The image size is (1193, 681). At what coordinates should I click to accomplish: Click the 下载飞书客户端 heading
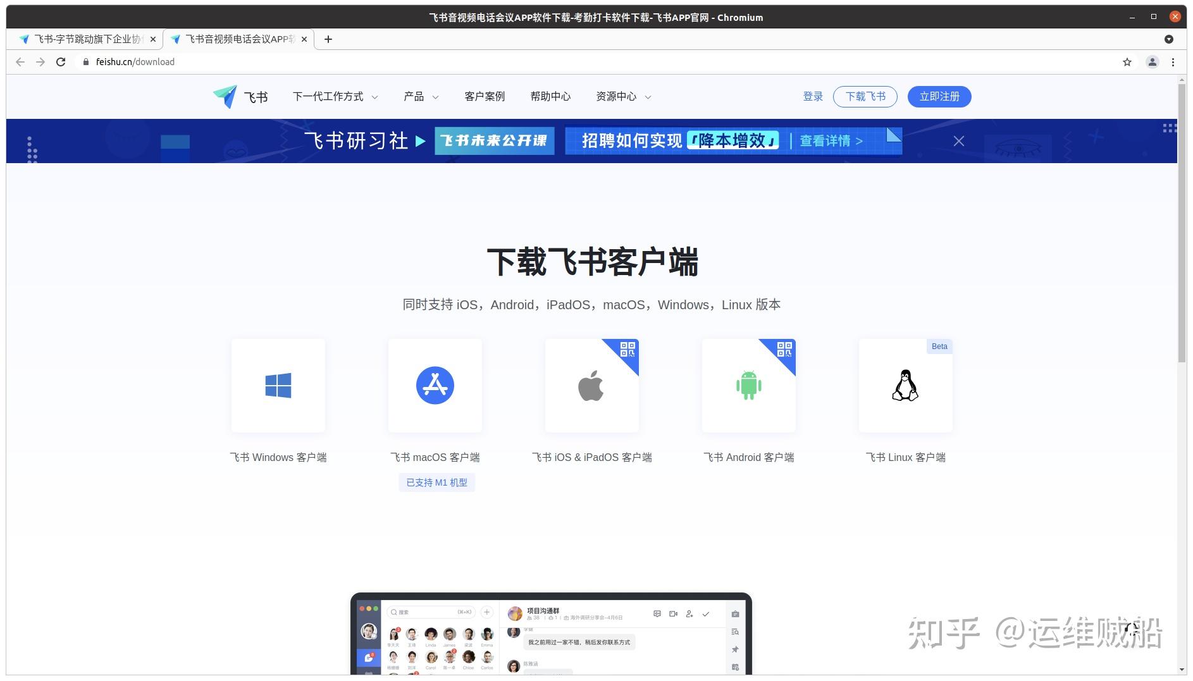592,262
